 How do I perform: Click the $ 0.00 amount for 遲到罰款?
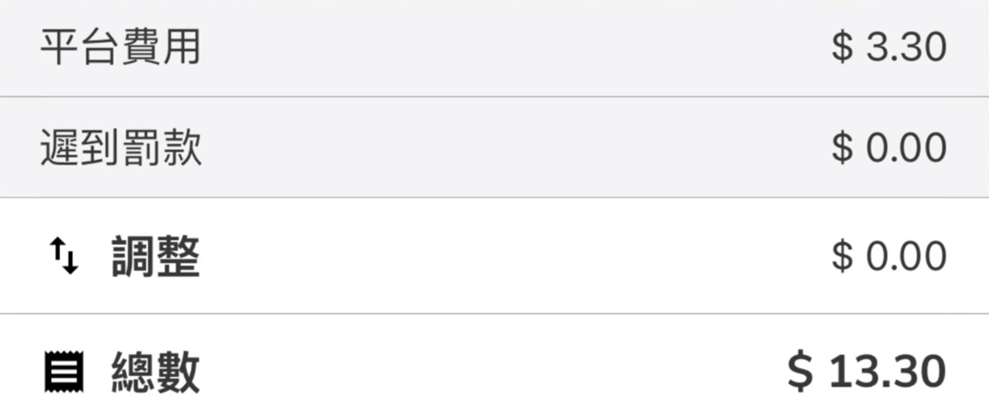(889, 148)
